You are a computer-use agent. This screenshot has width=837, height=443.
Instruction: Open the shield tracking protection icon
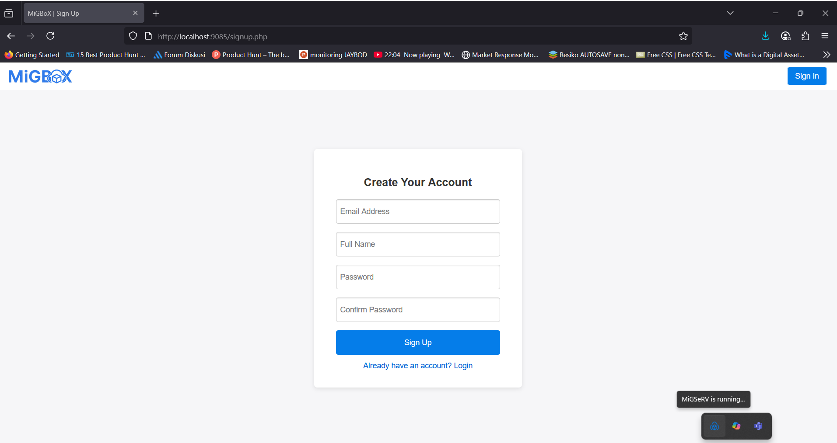(x=133, y=36)
